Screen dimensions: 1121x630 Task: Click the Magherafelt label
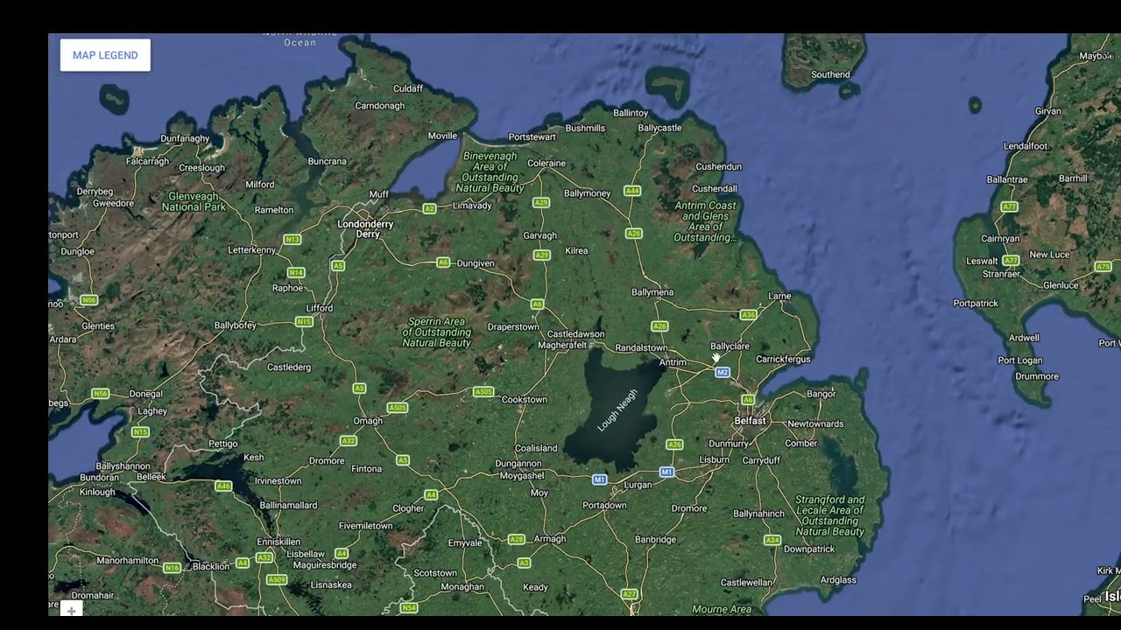(x=562, y=346)
